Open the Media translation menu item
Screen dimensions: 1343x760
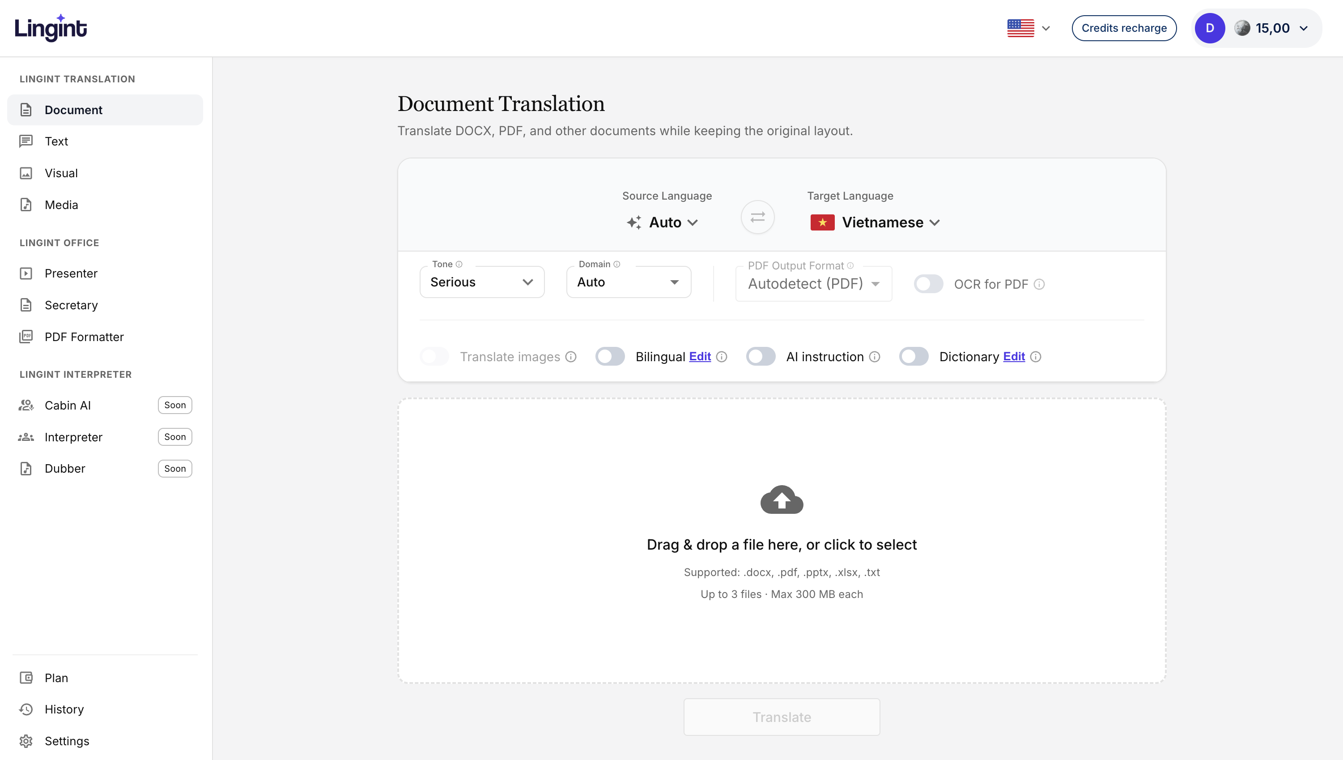(105, 205)
